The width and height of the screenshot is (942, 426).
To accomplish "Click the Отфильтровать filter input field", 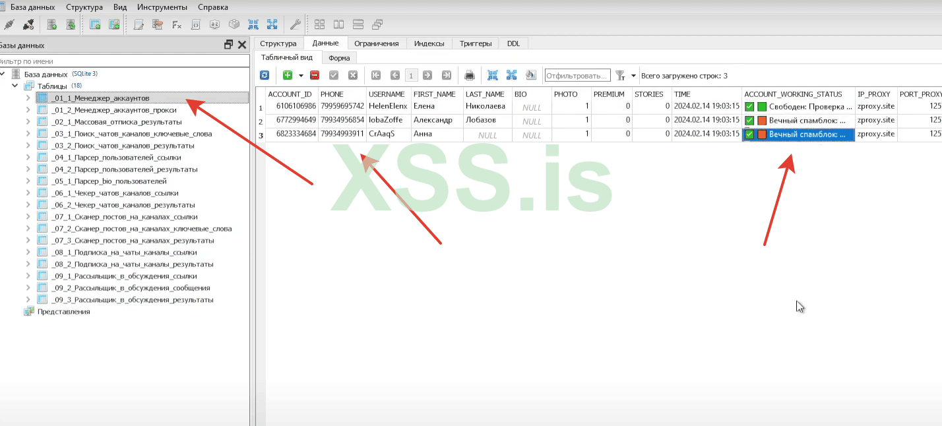I will click(x=577, y=75).
